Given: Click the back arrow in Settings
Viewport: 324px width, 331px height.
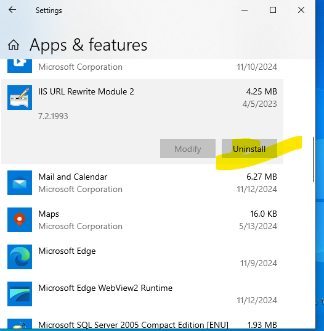Looking at the screenshot, I should point(12,10).
